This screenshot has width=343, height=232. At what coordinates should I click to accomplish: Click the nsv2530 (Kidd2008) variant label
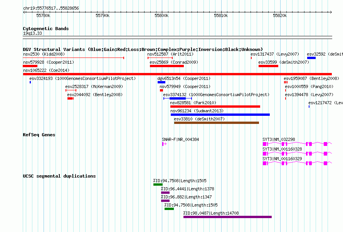44,54
